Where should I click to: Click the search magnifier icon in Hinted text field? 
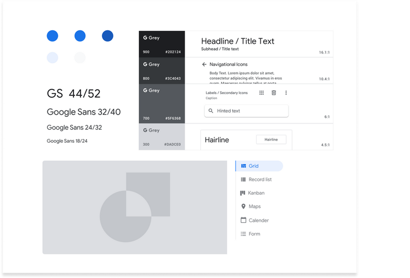coord(211,111)
